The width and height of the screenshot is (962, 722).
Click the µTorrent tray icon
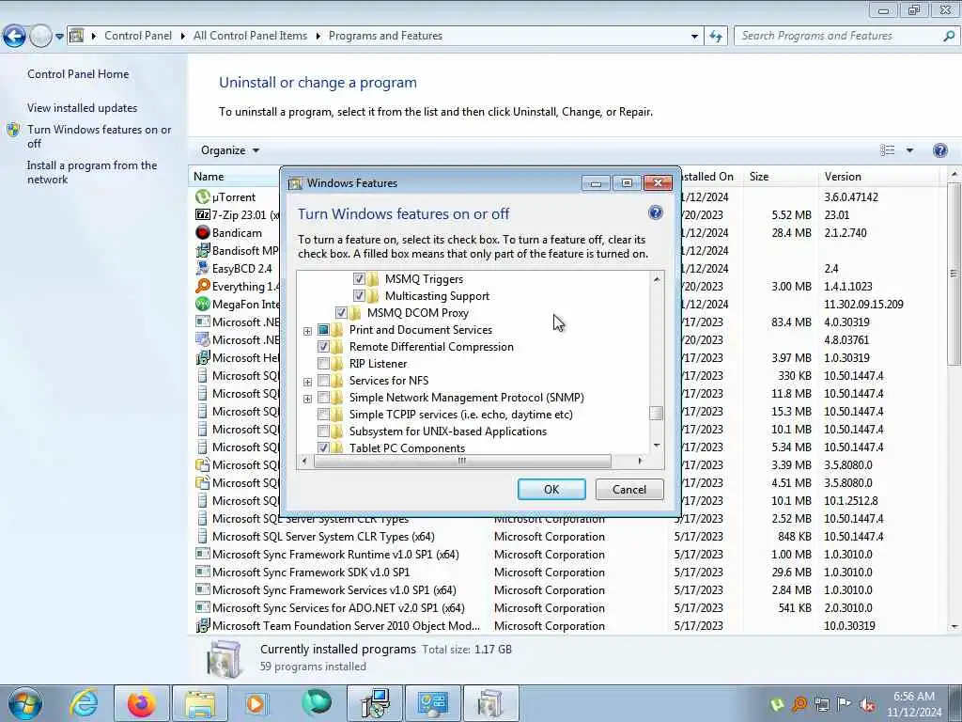(777, 705)
